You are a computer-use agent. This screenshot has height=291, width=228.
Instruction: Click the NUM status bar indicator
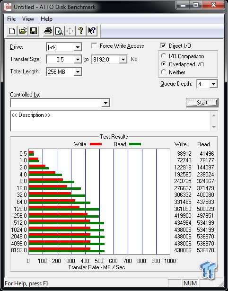coord(190,283)
